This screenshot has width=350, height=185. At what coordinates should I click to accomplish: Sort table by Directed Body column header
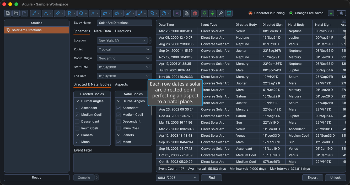pyautogui.click(x=246, y=25)
